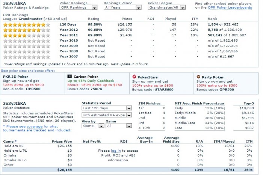
Task: Click the star rating for 120 Days
Action: 27,25
